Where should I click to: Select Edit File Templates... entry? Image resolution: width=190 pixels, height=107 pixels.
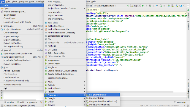tap(65, 78)
